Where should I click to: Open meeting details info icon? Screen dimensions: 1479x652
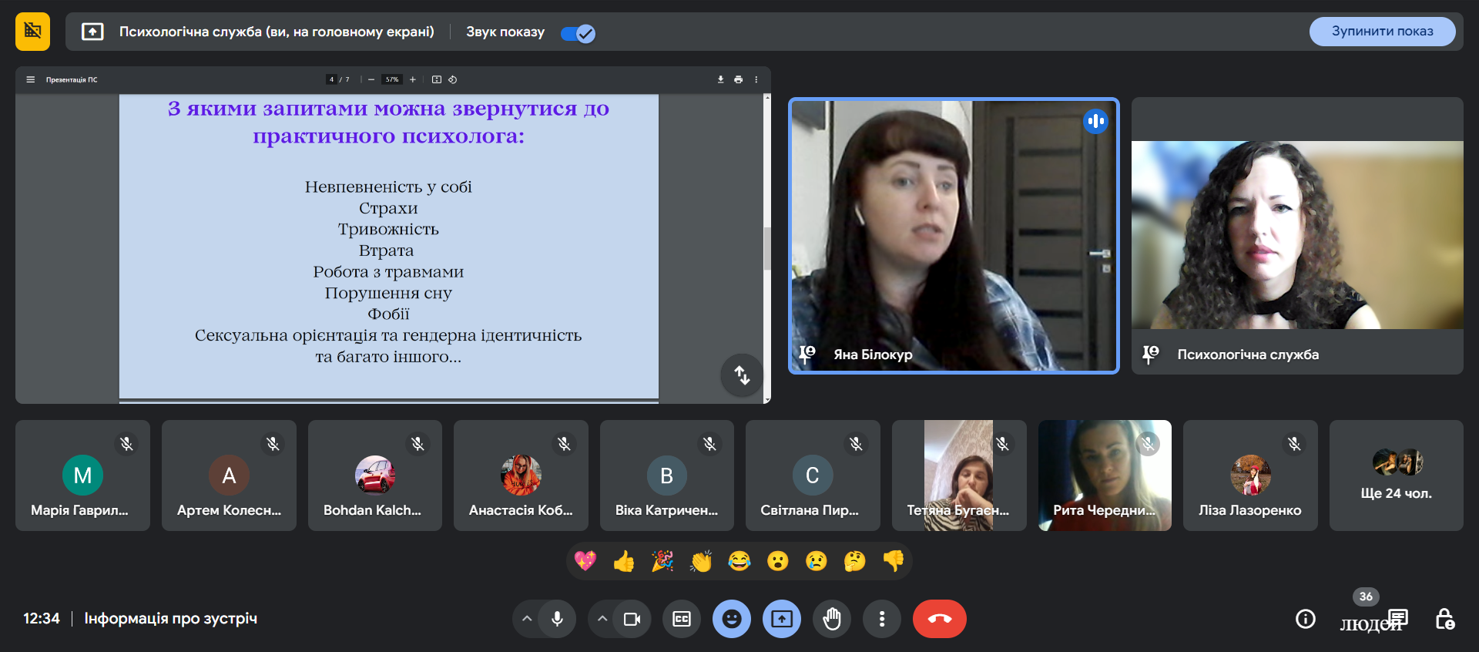coord(1305,619)
